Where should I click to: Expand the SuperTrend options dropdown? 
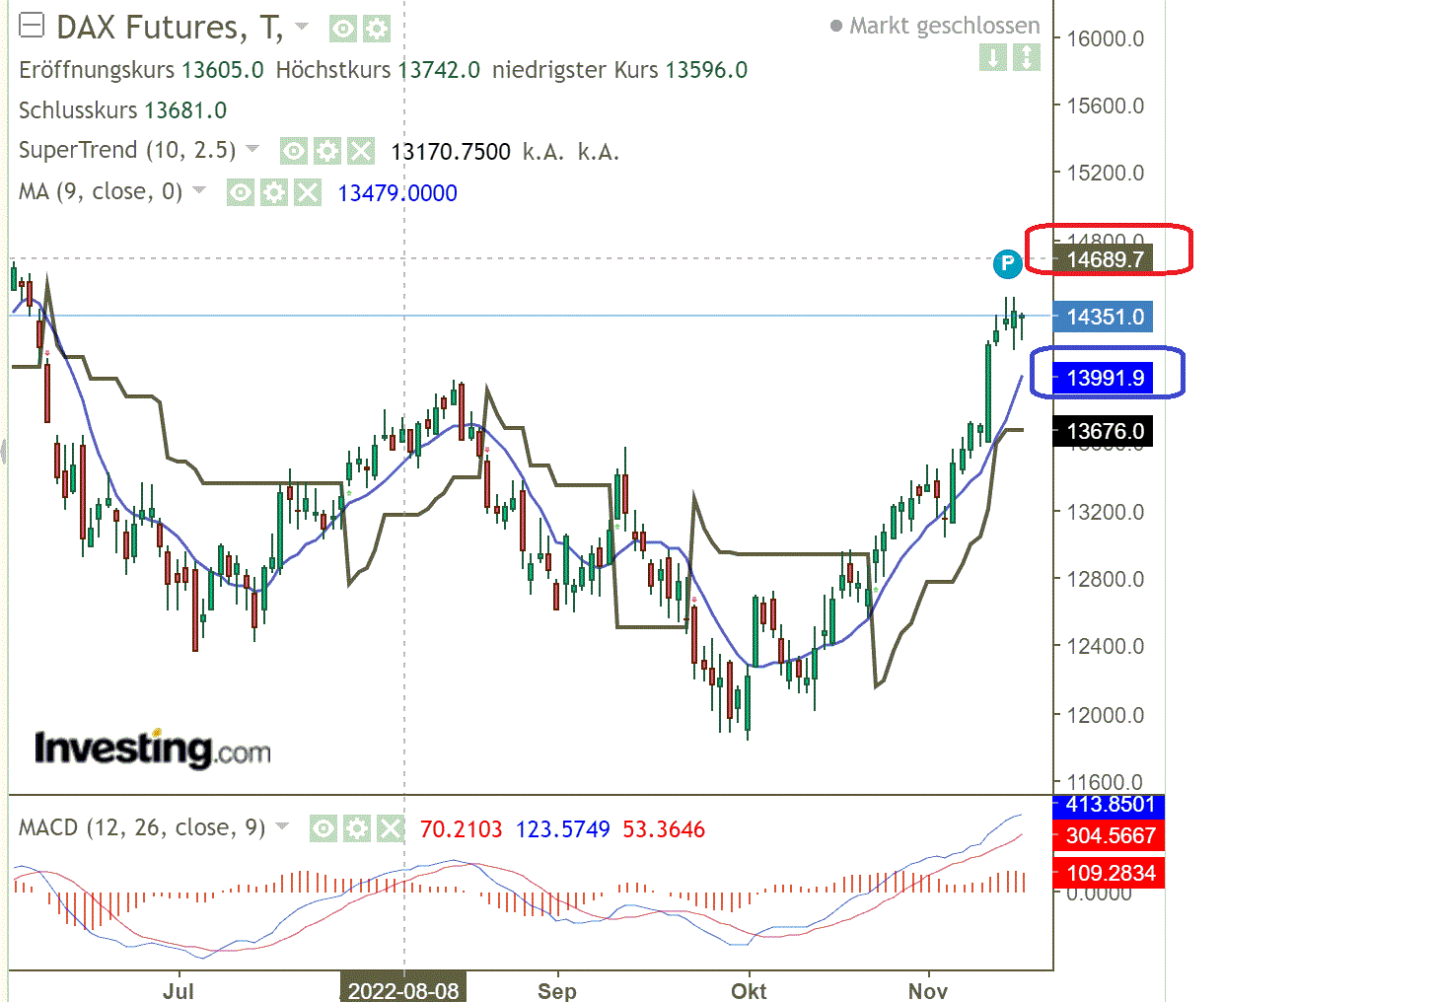tap(252, 150)
